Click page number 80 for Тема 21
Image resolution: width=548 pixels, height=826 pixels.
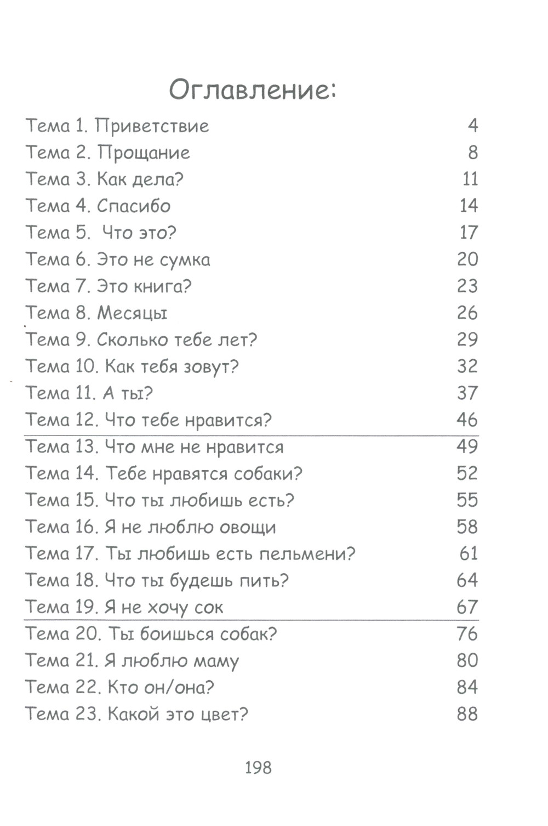pyautogui.click(x=467, y=660)
